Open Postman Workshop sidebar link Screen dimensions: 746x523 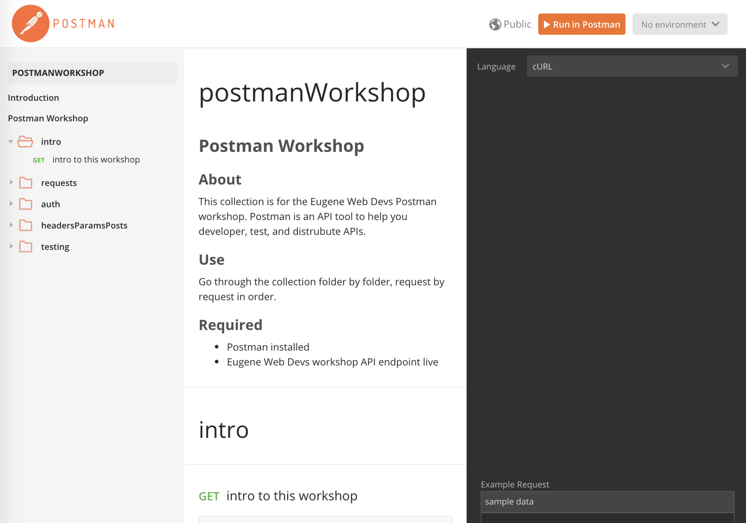pyautogui.click(x=48, y=118)
